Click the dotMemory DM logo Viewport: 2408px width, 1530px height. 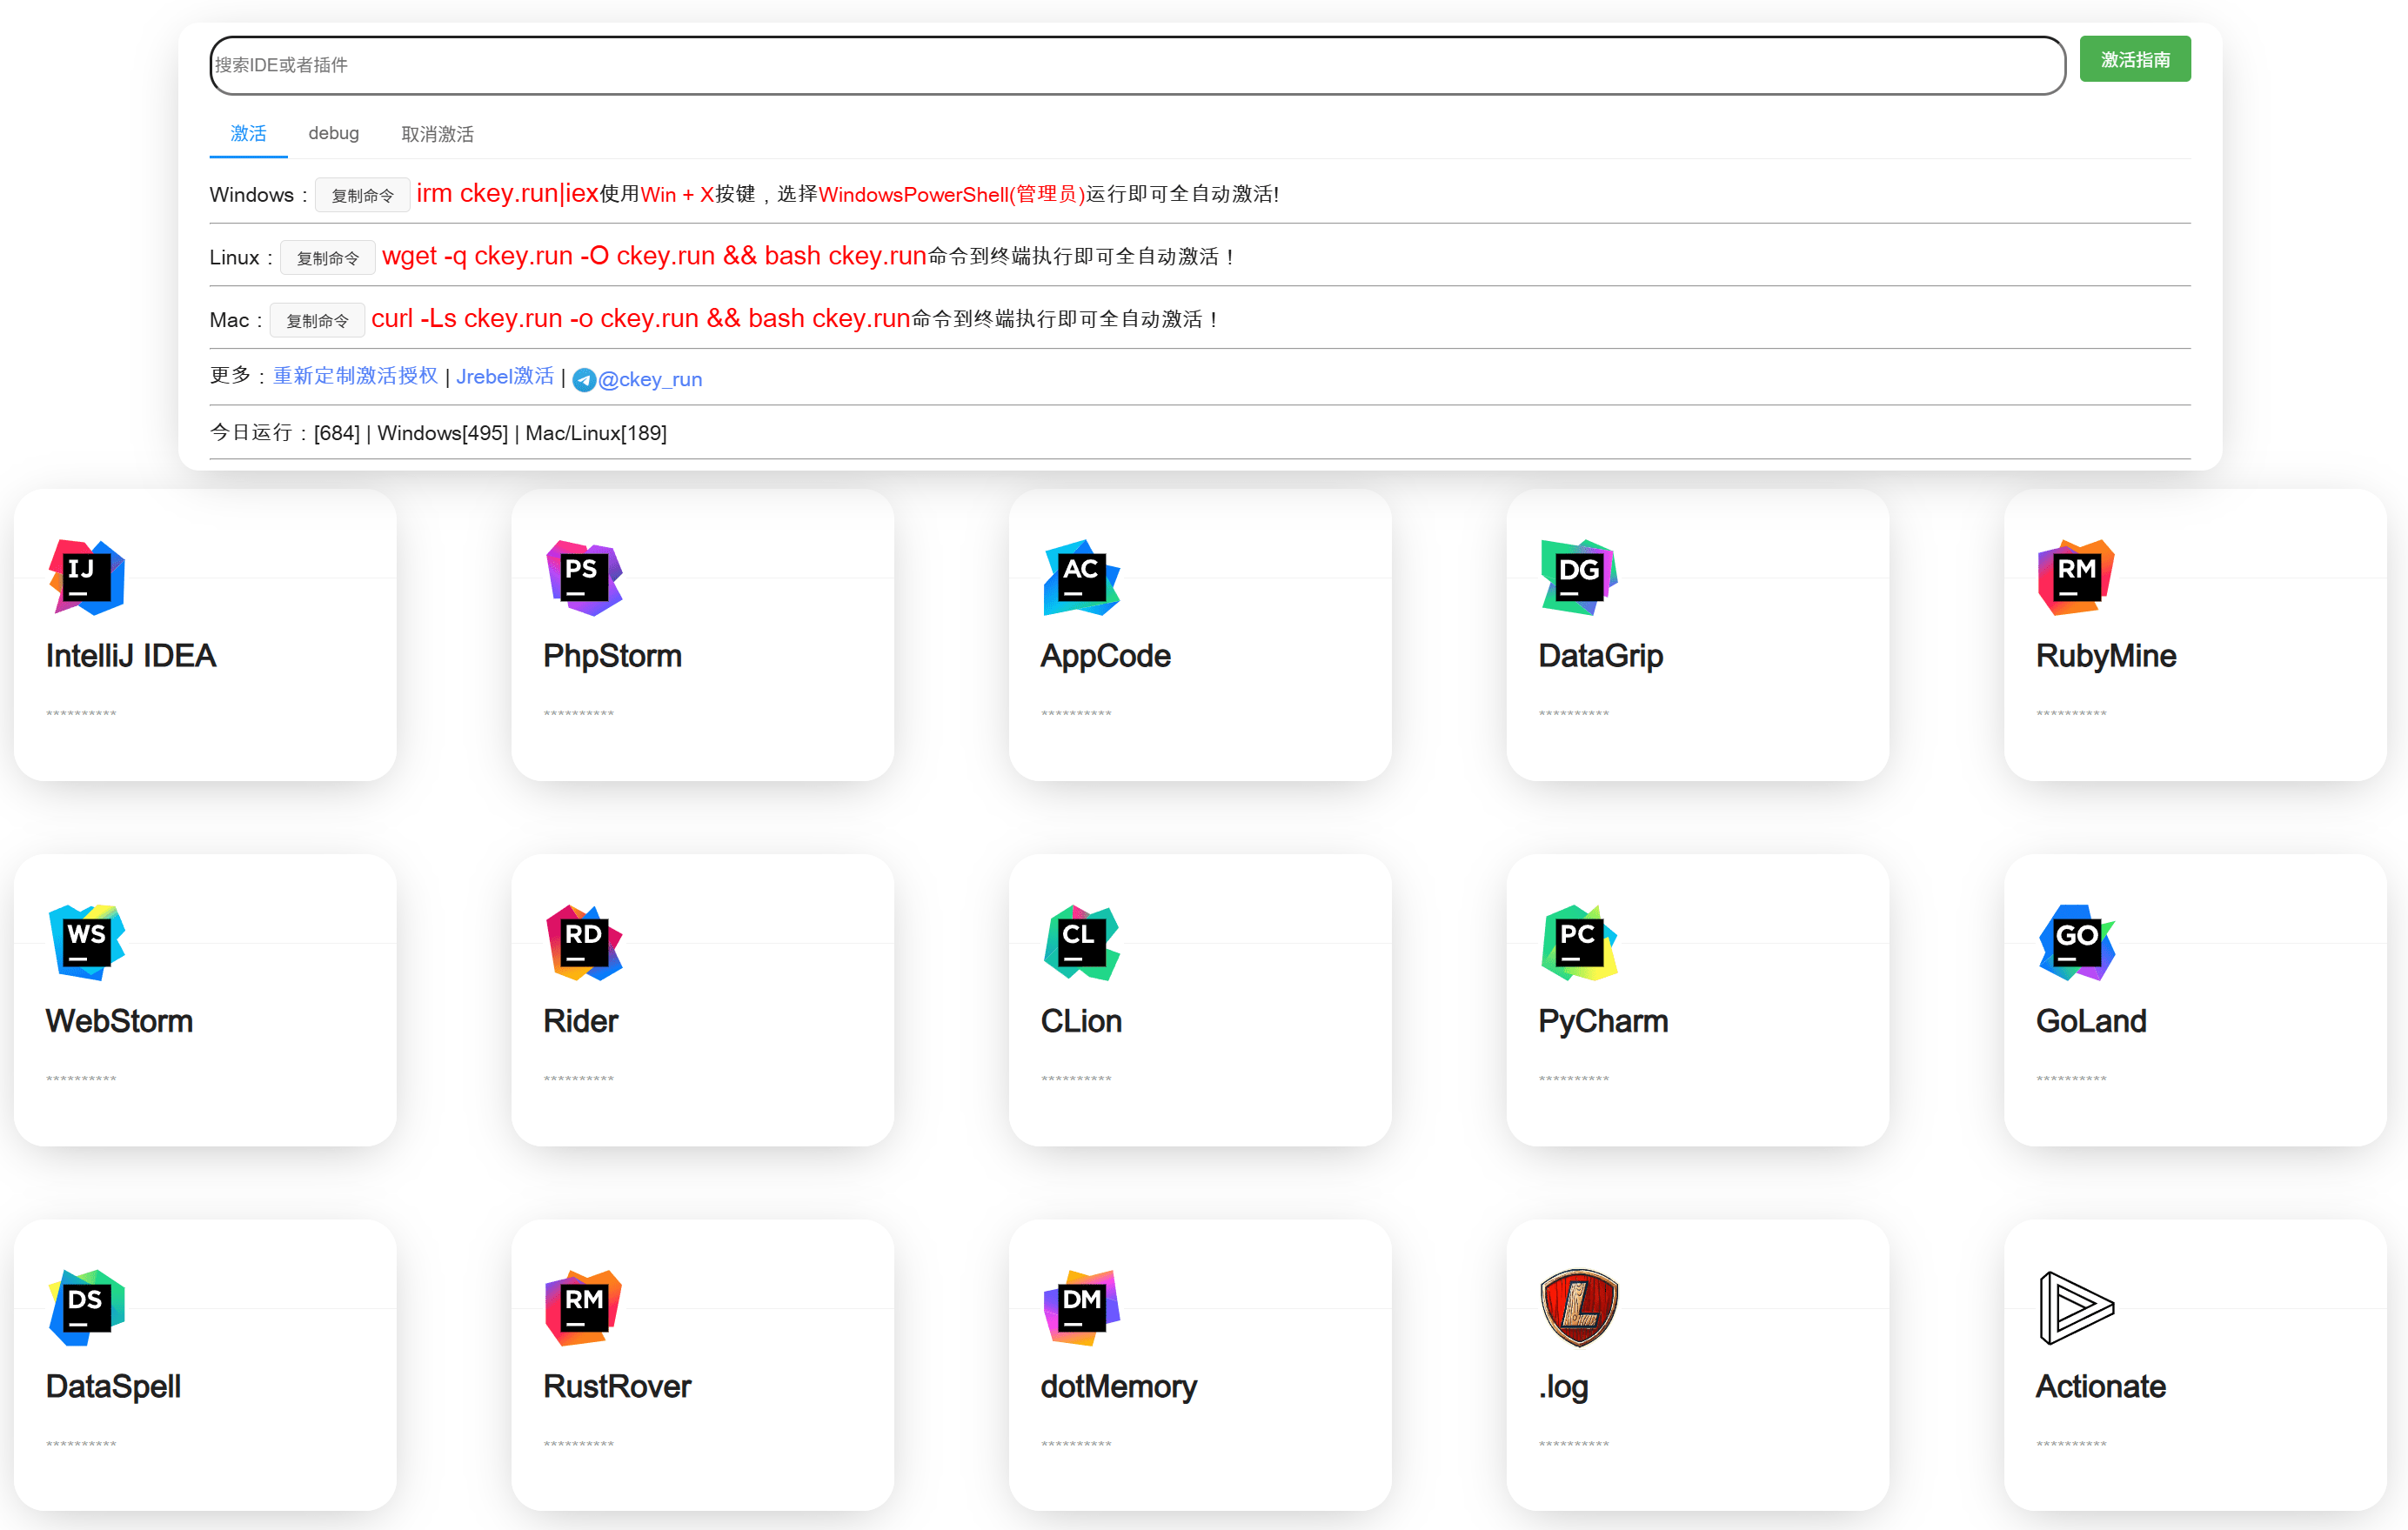1081,1307
